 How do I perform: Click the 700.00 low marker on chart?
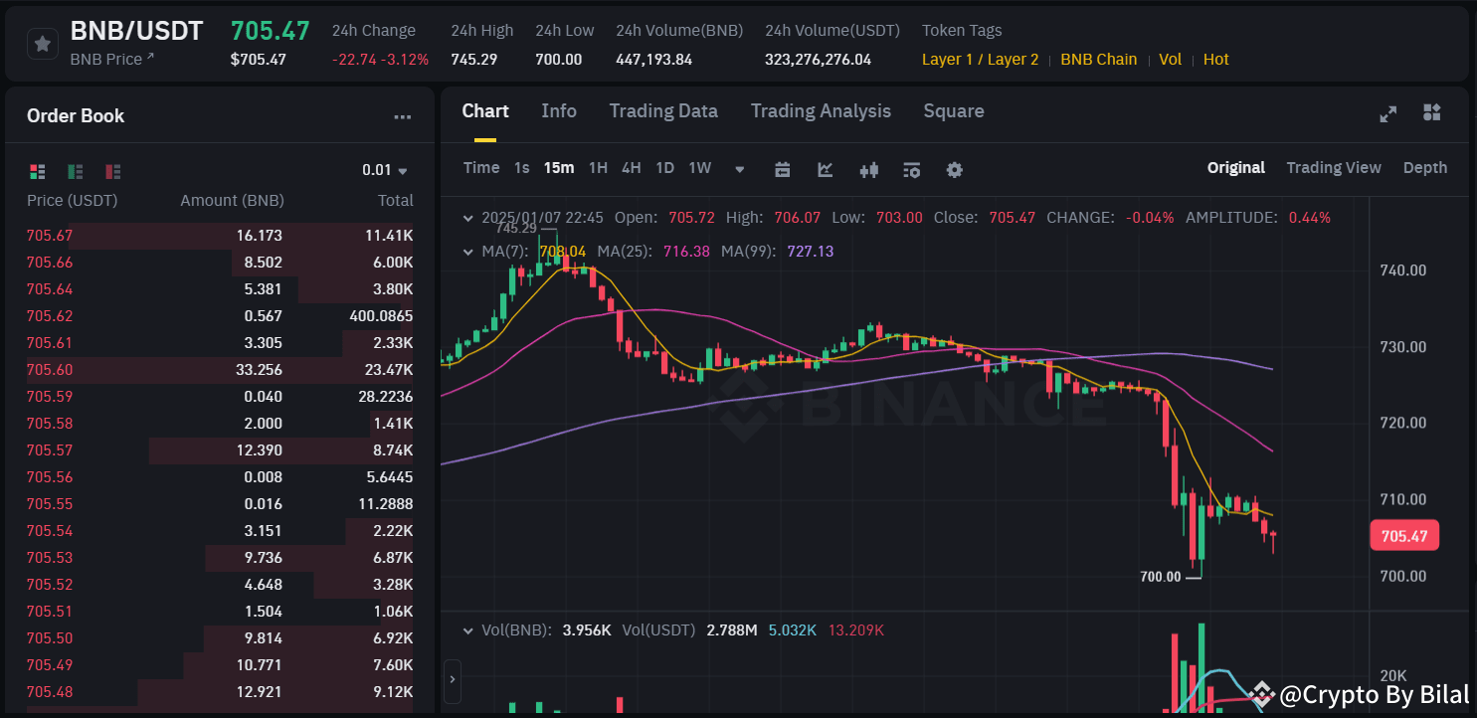[x=1161, y=577]
